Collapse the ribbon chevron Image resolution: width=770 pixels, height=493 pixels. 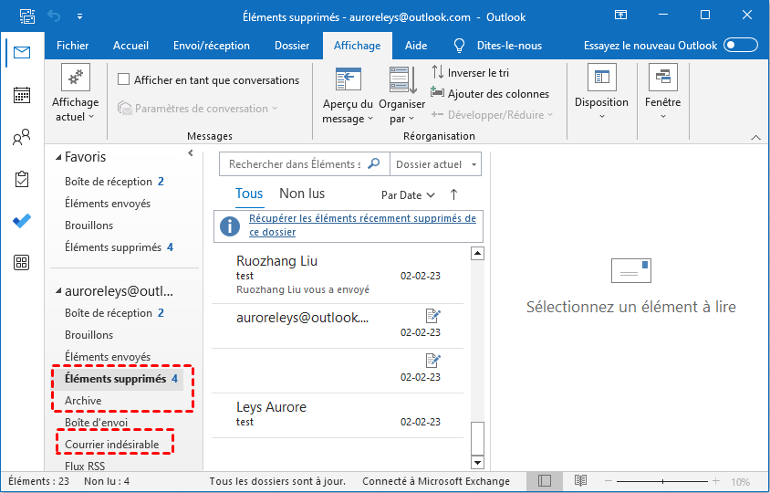(x=755, y=137)
